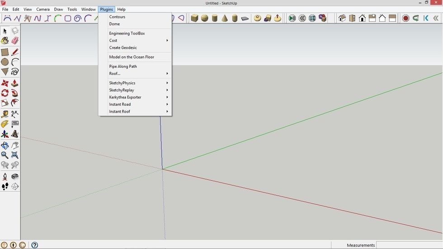The image size is (443, 249).
Task: Click the Iso house view icon
Action: click(x=342, y=19)
